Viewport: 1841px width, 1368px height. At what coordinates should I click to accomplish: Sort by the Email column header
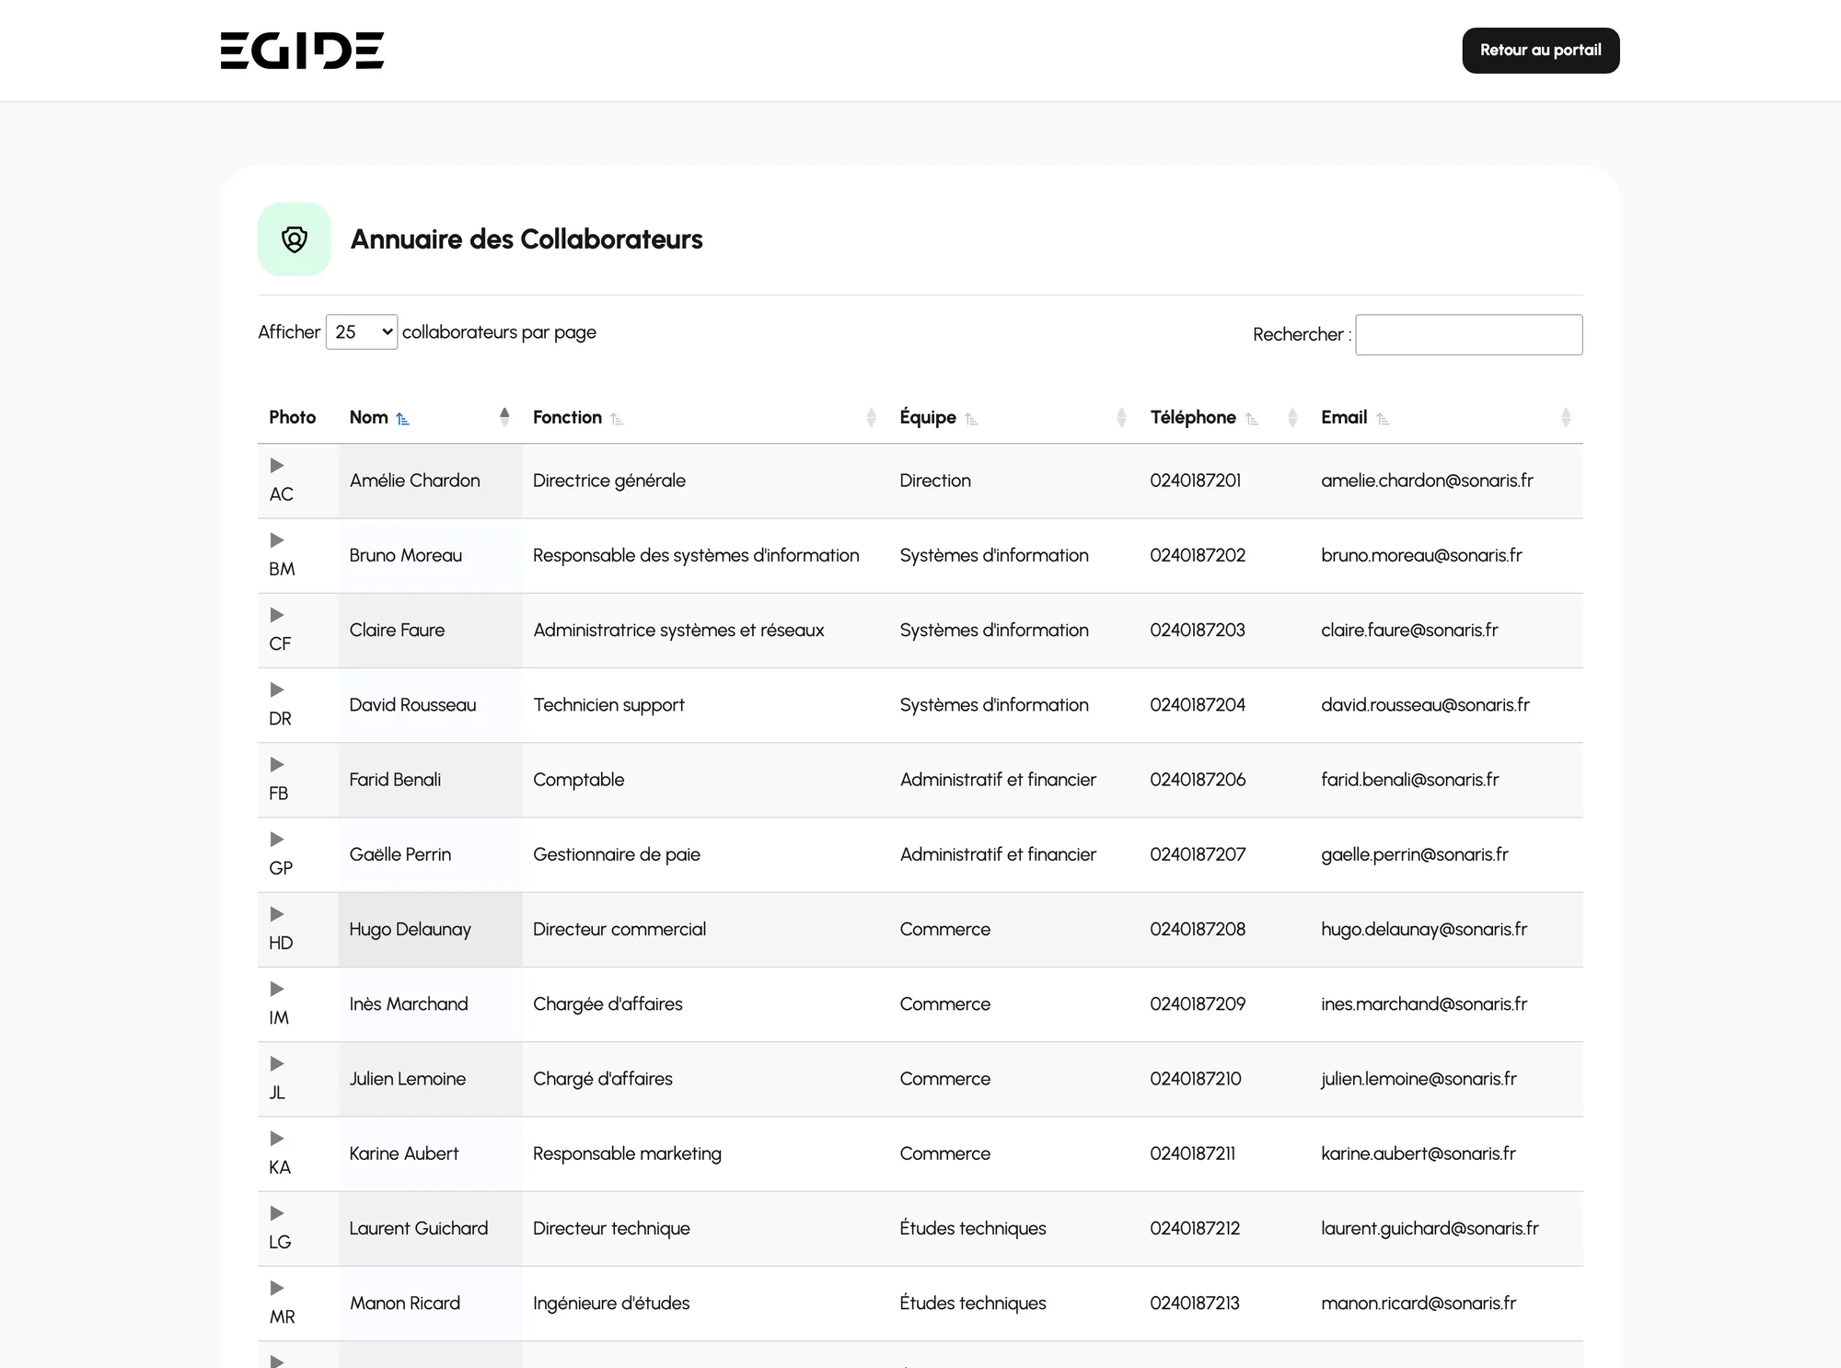(x=1446, y=417)
